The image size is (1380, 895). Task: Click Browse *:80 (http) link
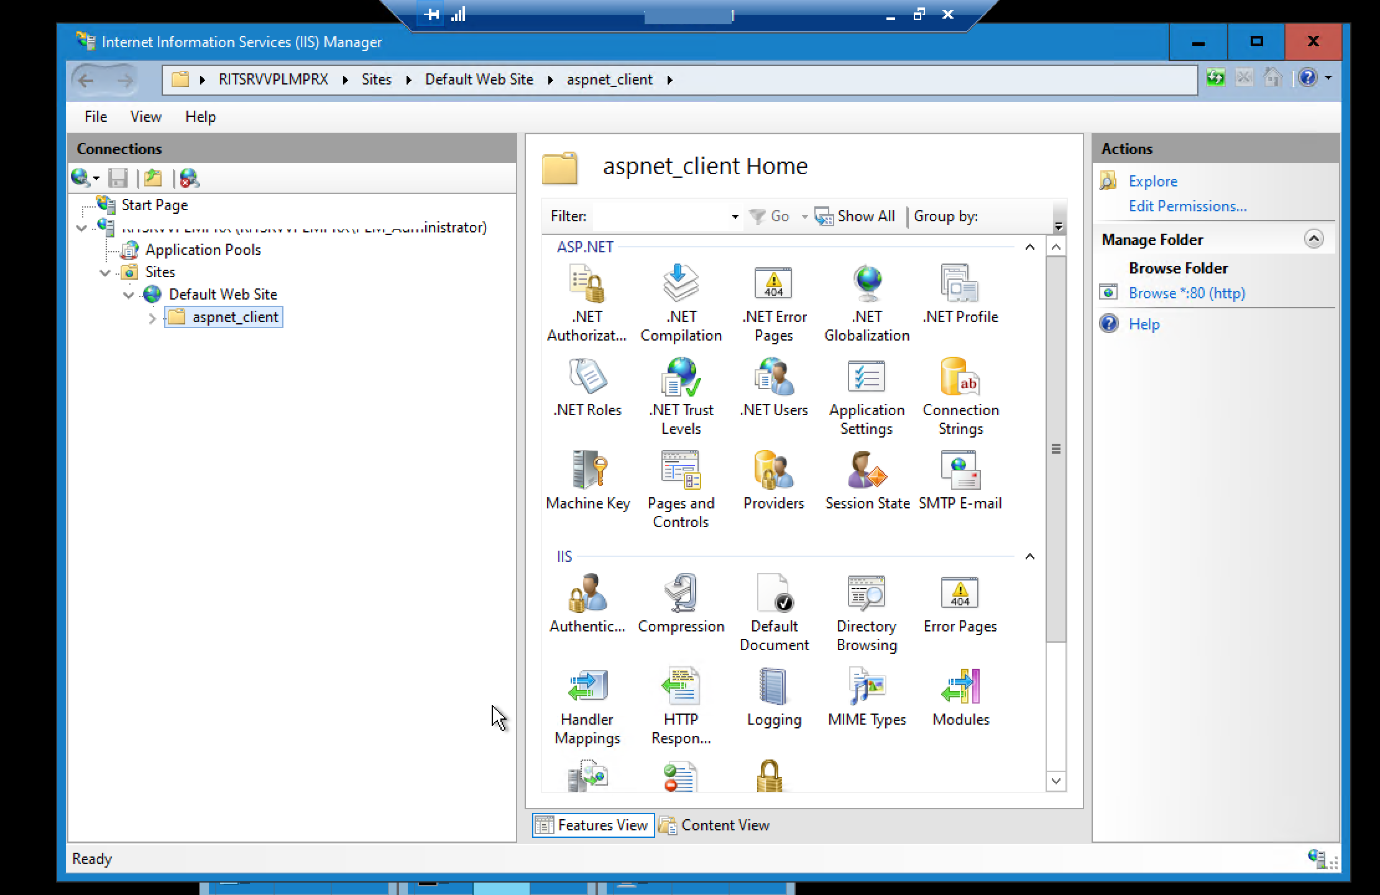click(1187, 293)
